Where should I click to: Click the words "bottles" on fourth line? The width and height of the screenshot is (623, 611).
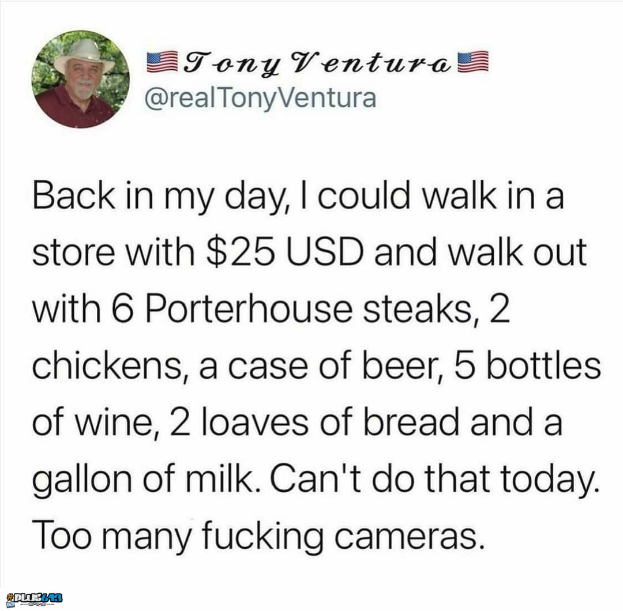point(543,365)
